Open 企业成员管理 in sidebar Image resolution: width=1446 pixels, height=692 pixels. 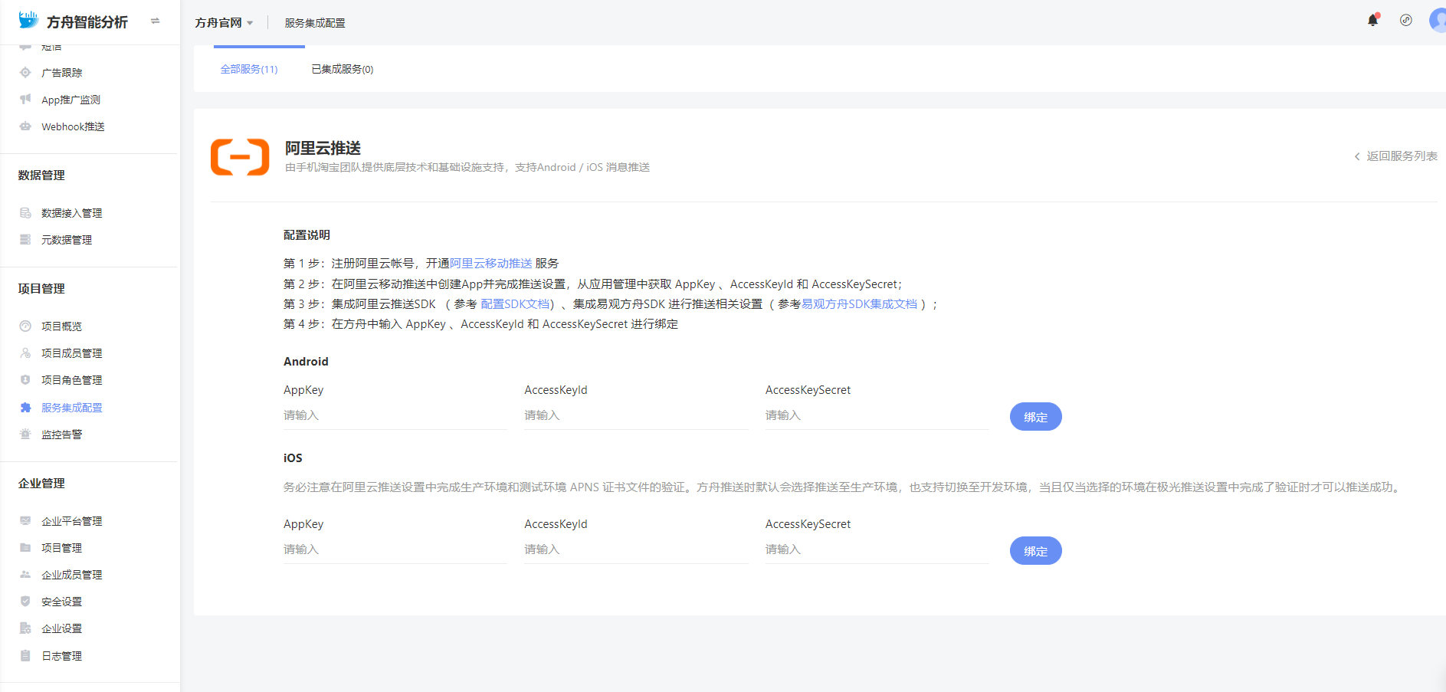click(72, 575)
